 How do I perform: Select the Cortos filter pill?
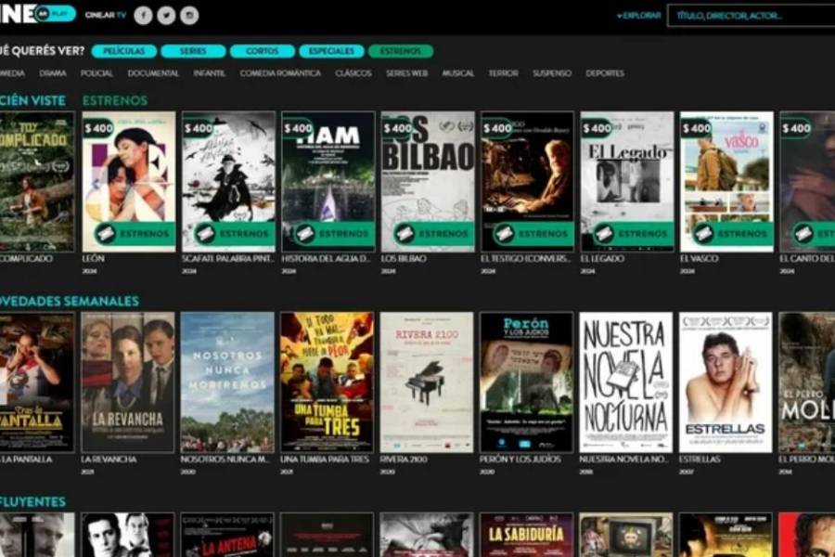coord(262,51)
